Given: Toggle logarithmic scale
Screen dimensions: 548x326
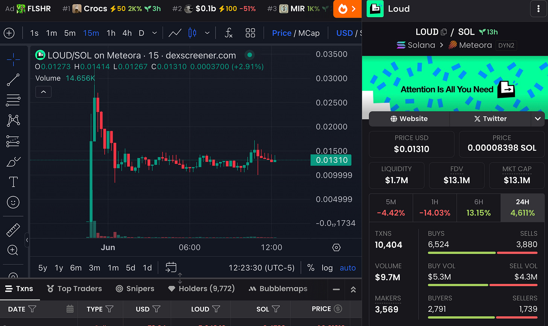Looking at the screenshot, I should coord(327,268).
